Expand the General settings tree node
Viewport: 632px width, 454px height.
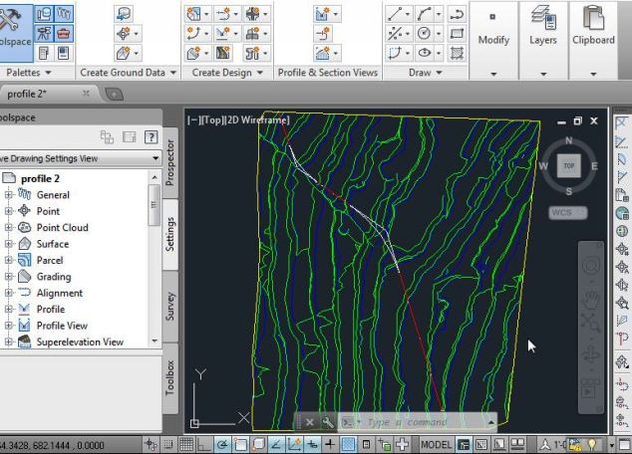(x=8, y=195)
